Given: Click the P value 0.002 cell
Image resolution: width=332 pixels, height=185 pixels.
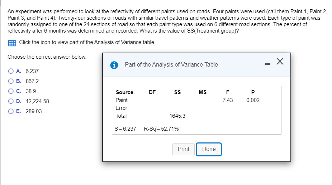Looking at the screenshot, I should pyautogui.click(x=253, y=100).
